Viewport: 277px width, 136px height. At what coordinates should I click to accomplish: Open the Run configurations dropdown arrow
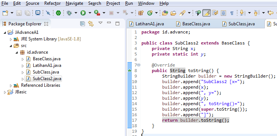pos(90,13)
